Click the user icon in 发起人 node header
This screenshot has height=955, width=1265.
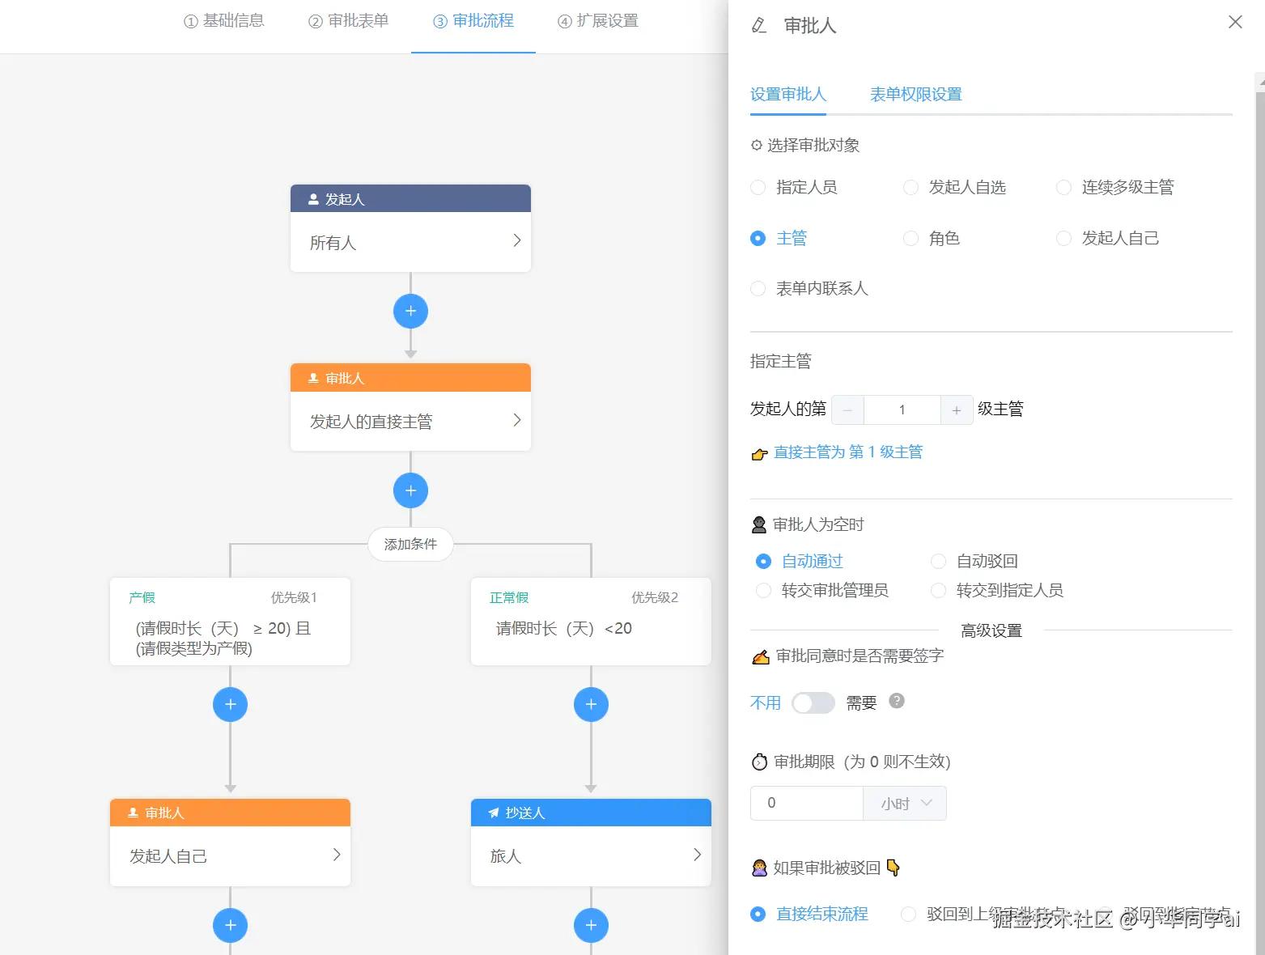[x=313, y=199]
